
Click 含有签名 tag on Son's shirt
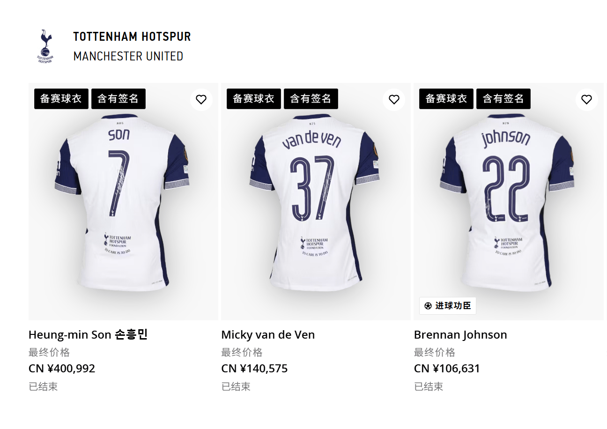pyautogui.click(x=118, y=99)
